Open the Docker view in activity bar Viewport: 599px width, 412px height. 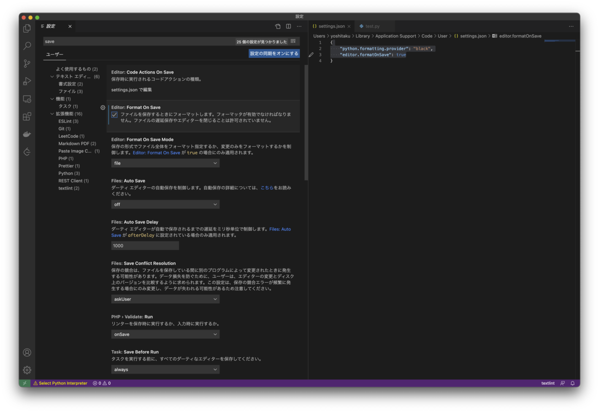[x=27, y=134]
